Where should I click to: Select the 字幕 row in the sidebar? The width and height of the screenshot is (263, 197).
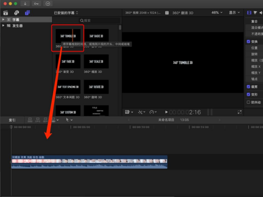tap(26, 19)
